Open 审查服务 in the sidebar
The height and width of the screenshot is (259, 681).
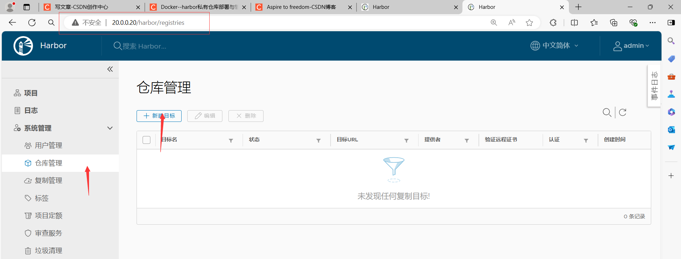coord(49,233)
